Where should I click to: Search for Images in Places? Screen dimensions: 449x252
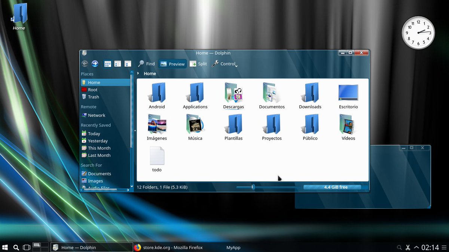pyautogui.click(x=105, y=181)
